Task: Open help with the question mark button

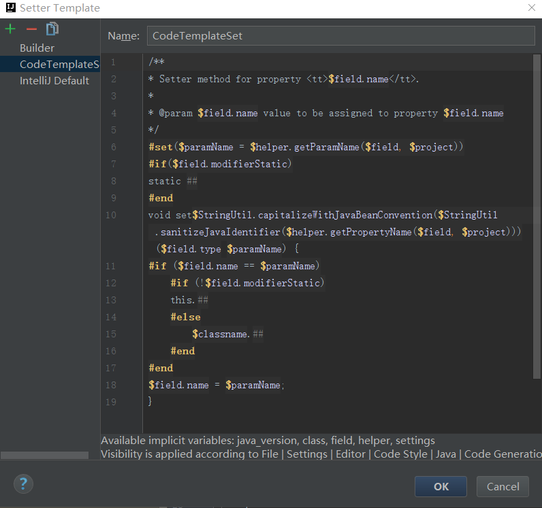Action: [x=23, y=484]
